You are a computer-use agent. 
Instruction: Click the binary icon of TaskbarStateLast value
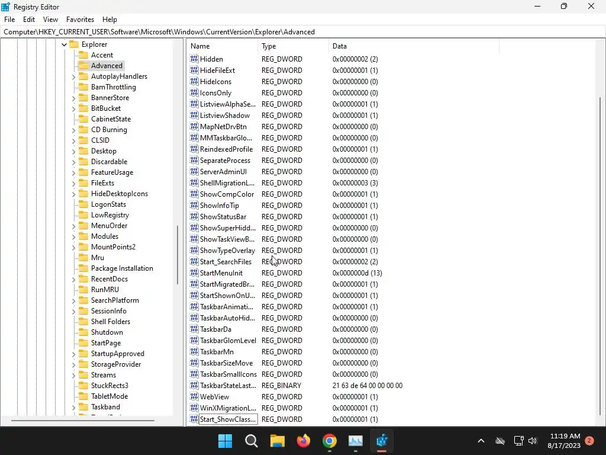point(194,385)
